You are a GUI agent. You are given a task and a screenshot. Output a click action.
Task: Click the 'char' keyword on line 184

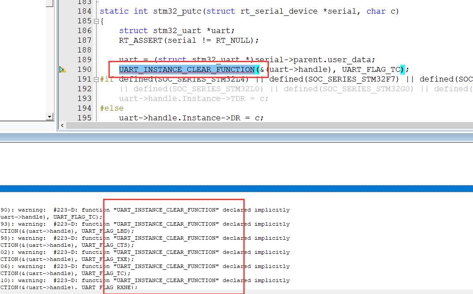coord(376,11)
